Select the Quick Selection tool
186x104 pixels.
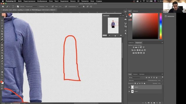[x=2, y=29]
